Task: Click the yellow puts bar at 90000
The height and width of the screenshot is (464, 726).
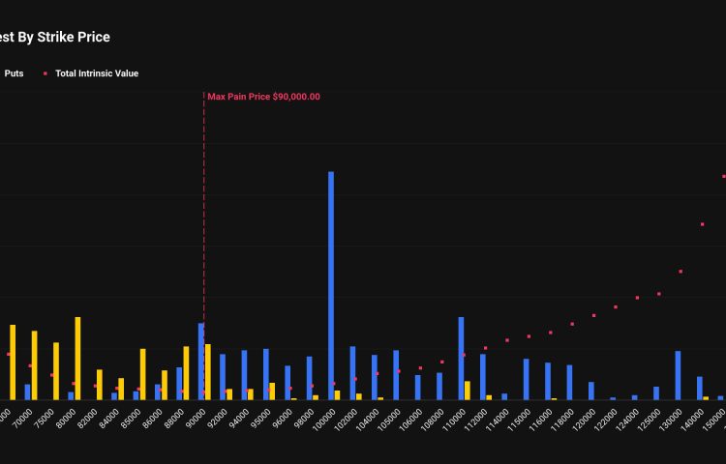Action: click(208, 371)
